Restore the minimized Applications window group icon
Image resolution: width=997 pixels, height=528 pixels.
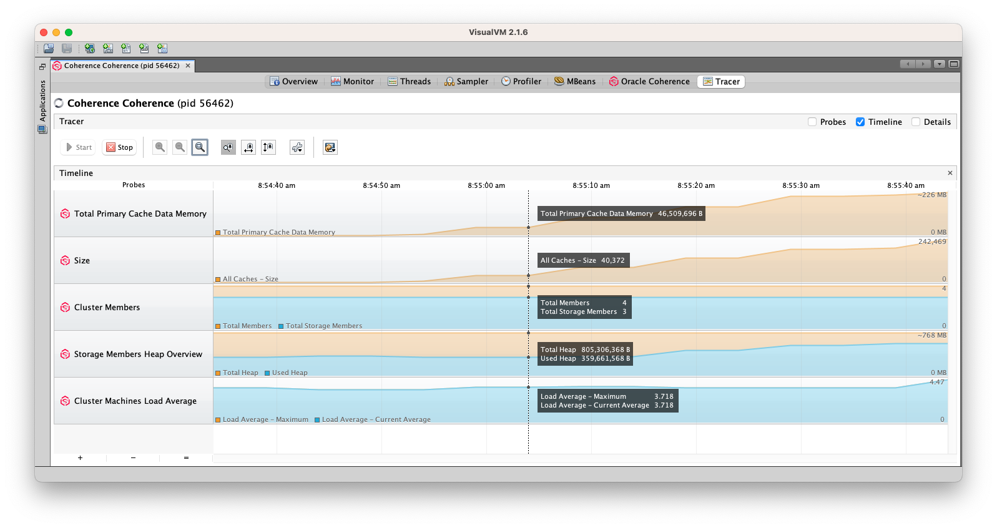42,66
